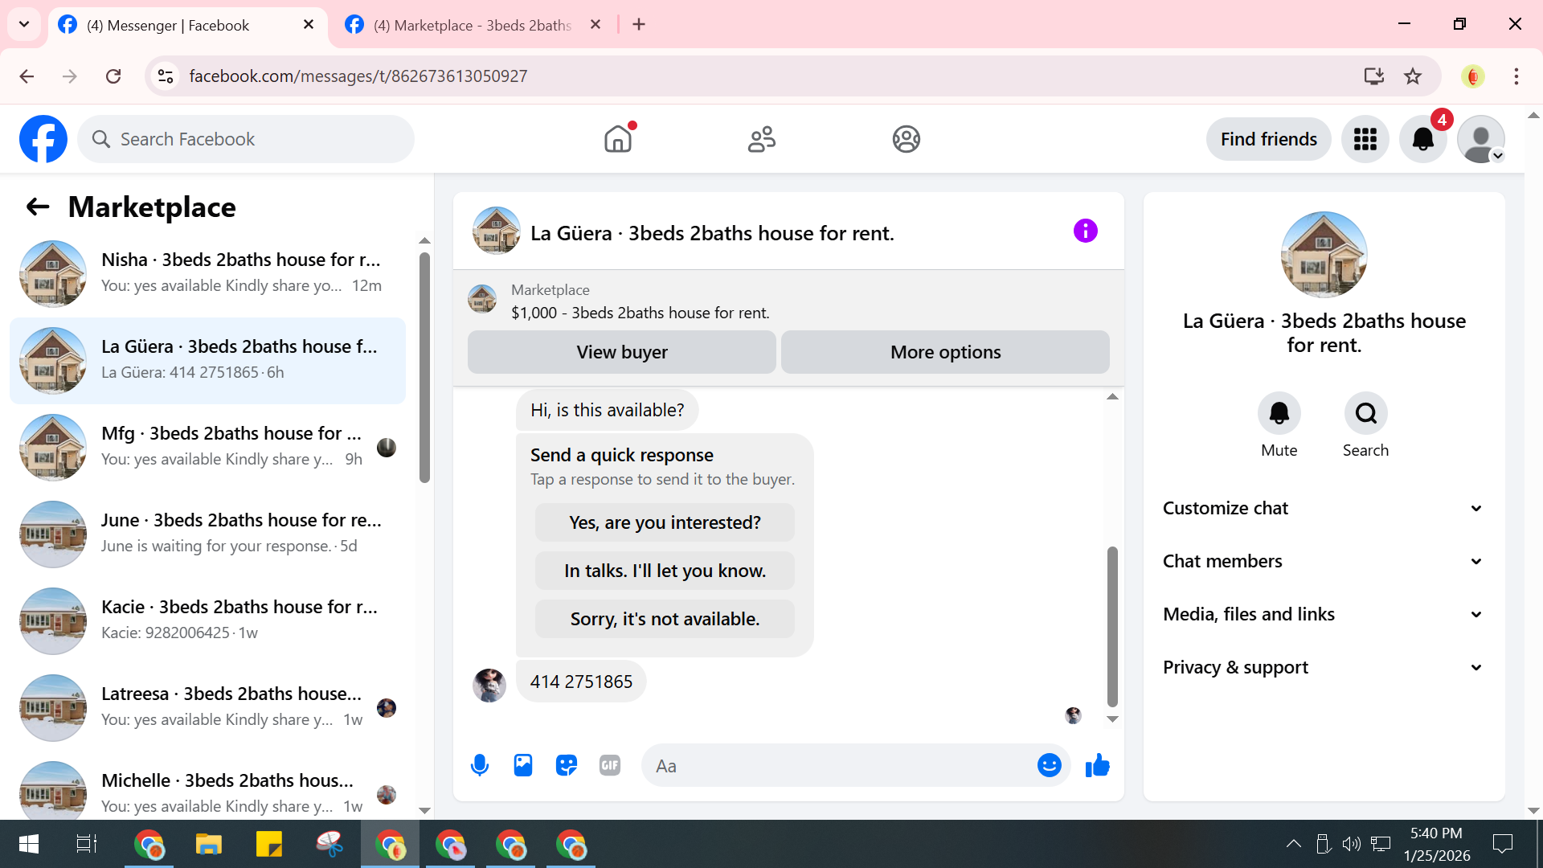Viewport: 1543px width, 868px height.
Task: Click the browser address bar URL
Action: coord(358,76)
